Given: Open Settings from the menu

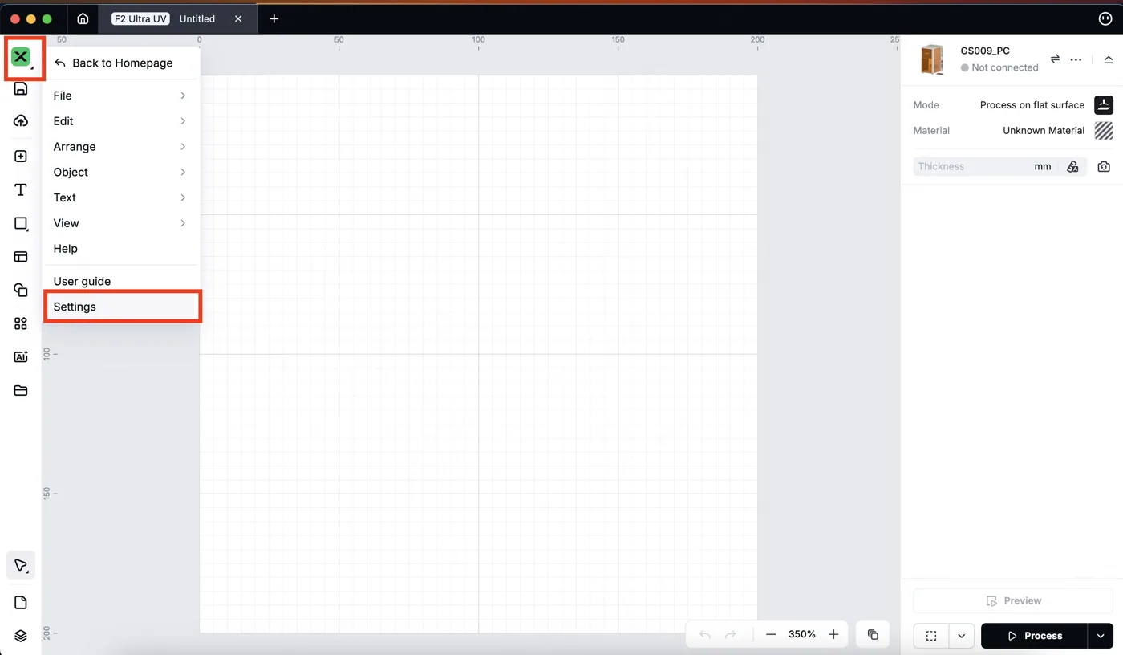Looking at the screenshot, I should 120,307.
